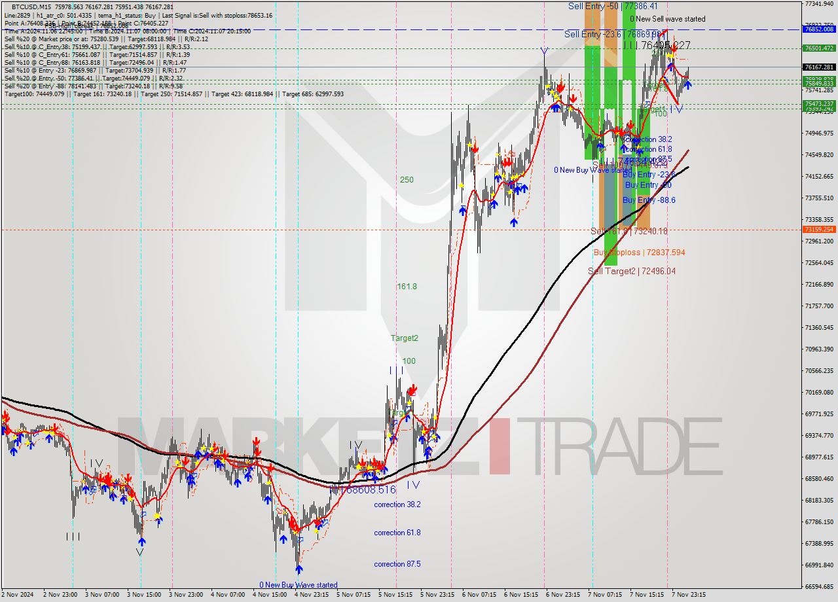Click the '4 Nov 23:15' time label
838x602 pixels.
(312, 595)
